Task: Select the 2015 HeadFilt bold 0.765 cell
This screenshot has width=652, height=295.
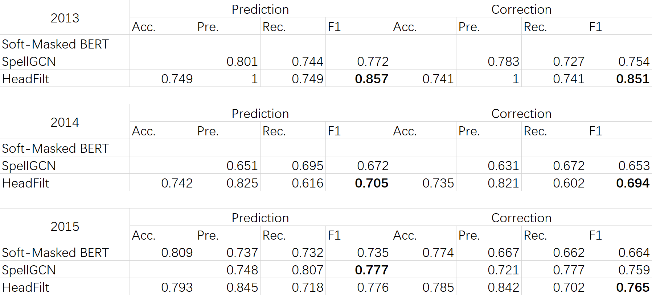Action: [x=619, y=287]
